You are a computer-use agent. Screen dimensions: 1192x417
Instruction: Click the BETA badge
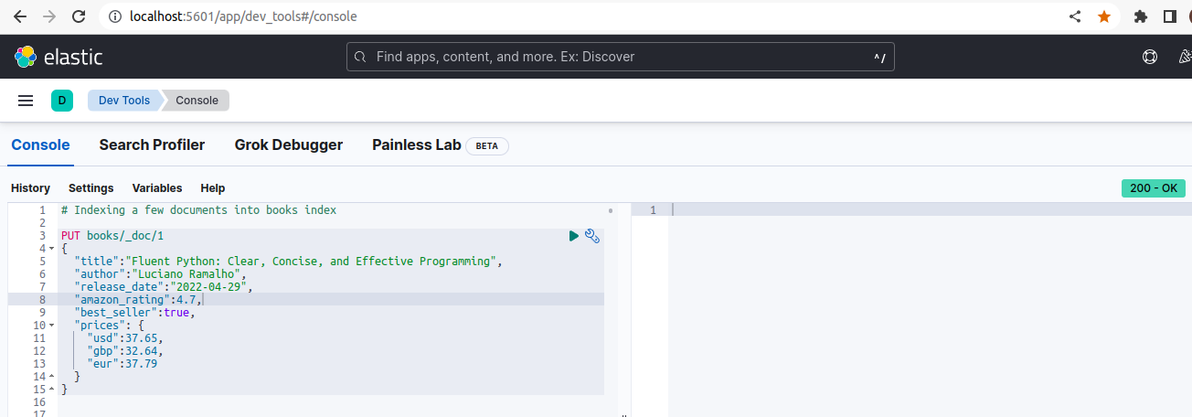pyautogui.click(x=487, y=145)
